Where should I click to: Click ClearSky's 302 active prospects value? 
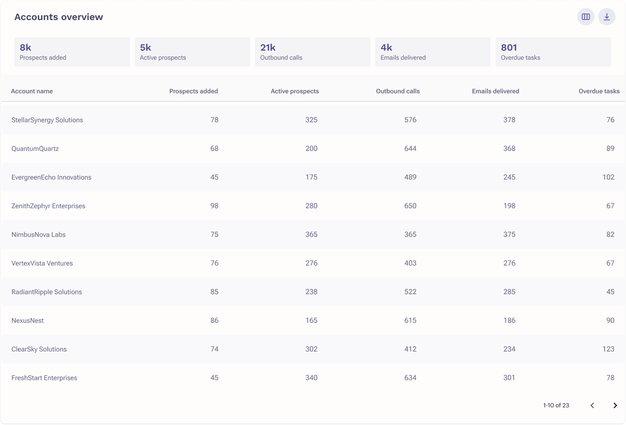(x=311, y=349)
